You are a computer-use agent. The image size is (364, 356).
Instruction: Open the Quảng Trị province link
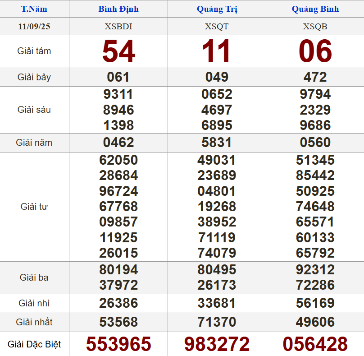[217, 9]
